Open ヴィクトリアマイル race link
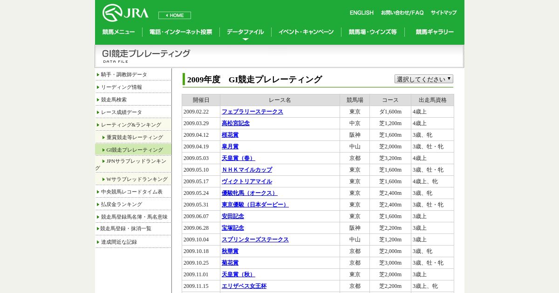This screenshot has width=559, height=293. tap(247, 181)
